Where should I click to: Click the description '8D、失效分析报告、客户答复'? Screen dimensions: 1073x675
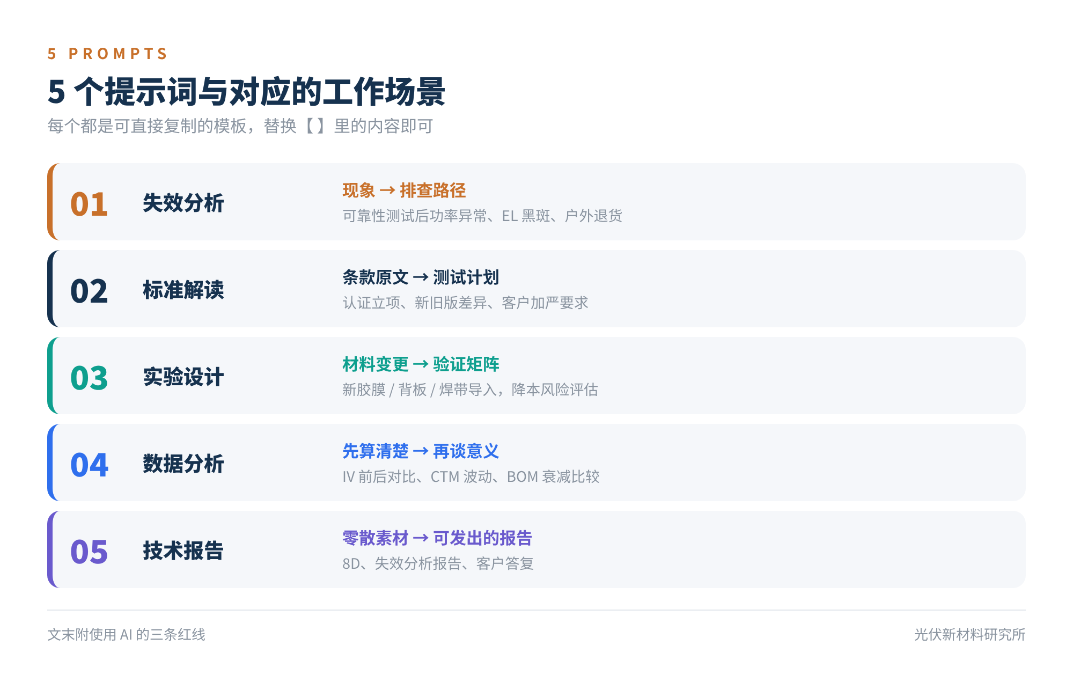[438, 564]
